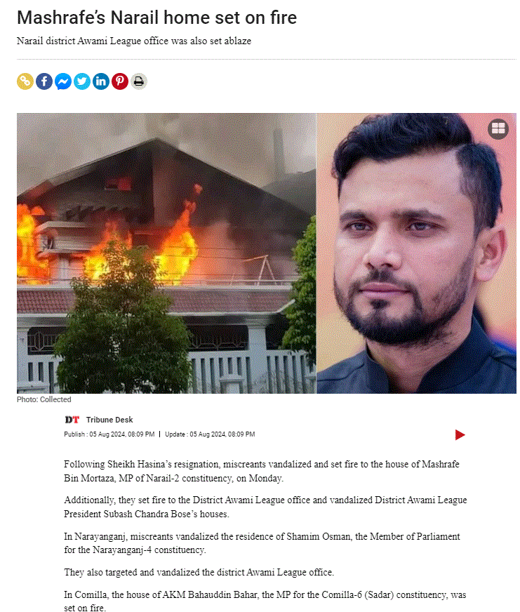
Task: Print this article
Action: [x=138, y=81]
